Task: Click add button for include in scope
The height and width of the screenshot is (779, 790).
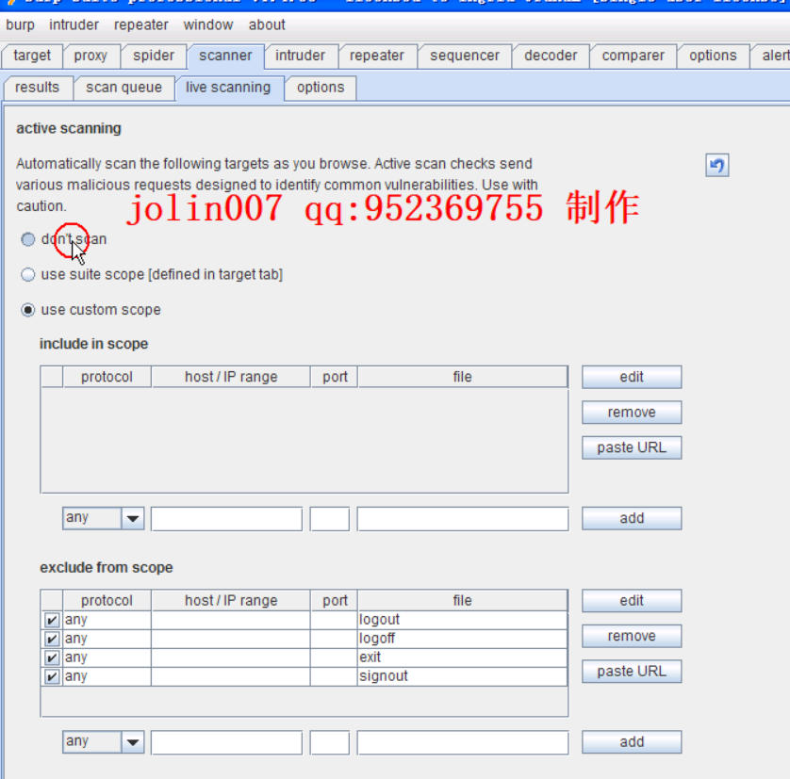Action: (x=632, y=518)
